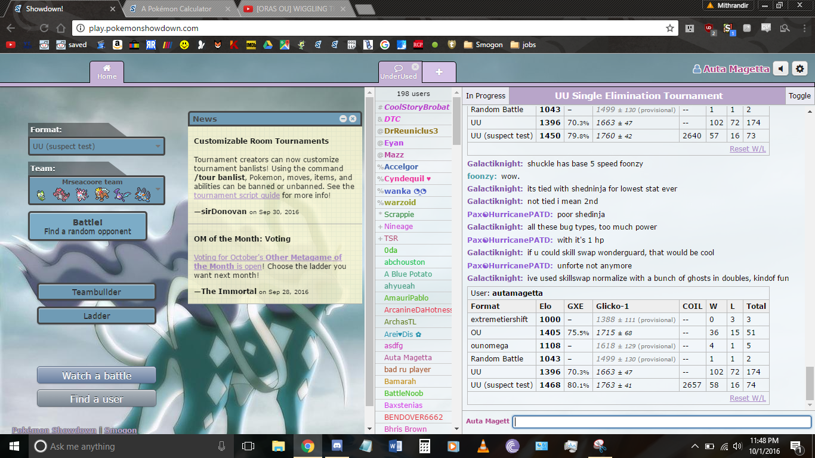Open IMDb bookmark icon

tap(251, 45)
